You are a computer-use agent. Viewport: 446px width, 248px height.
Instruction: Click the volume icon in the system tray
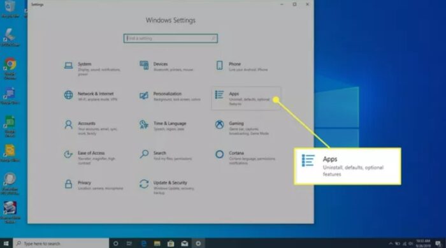pos(411,244)
